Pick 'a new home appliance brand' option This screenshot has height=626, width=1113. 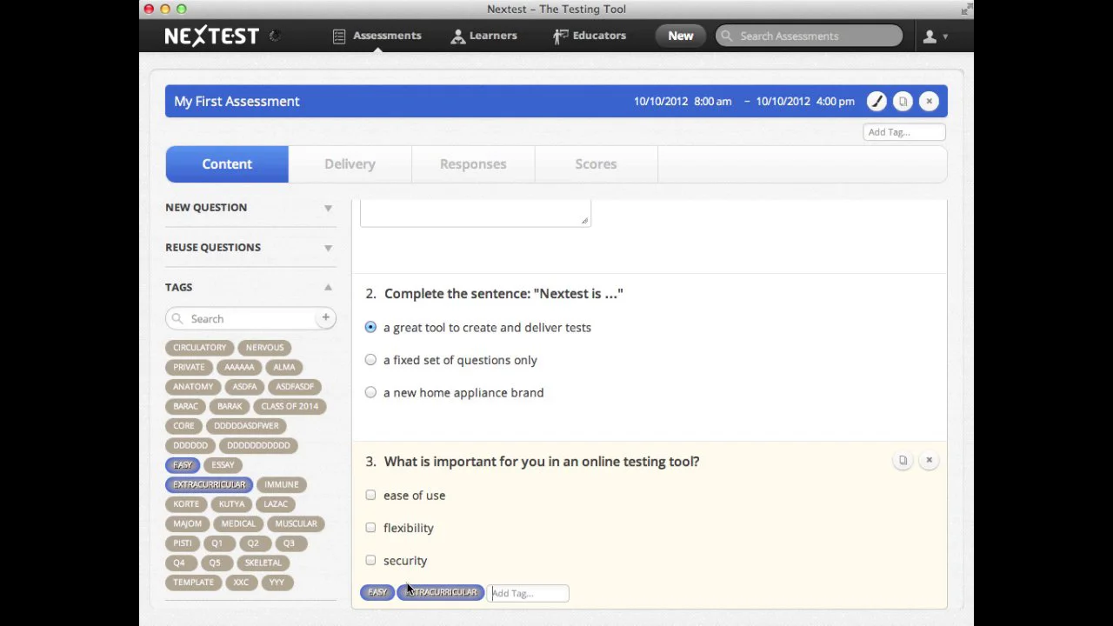[370, 392]
